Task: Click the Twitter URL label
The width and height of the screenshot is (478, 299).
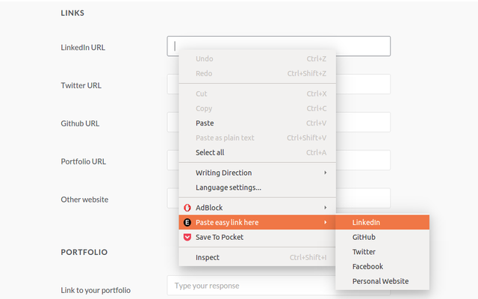Action: click(81, 85)
